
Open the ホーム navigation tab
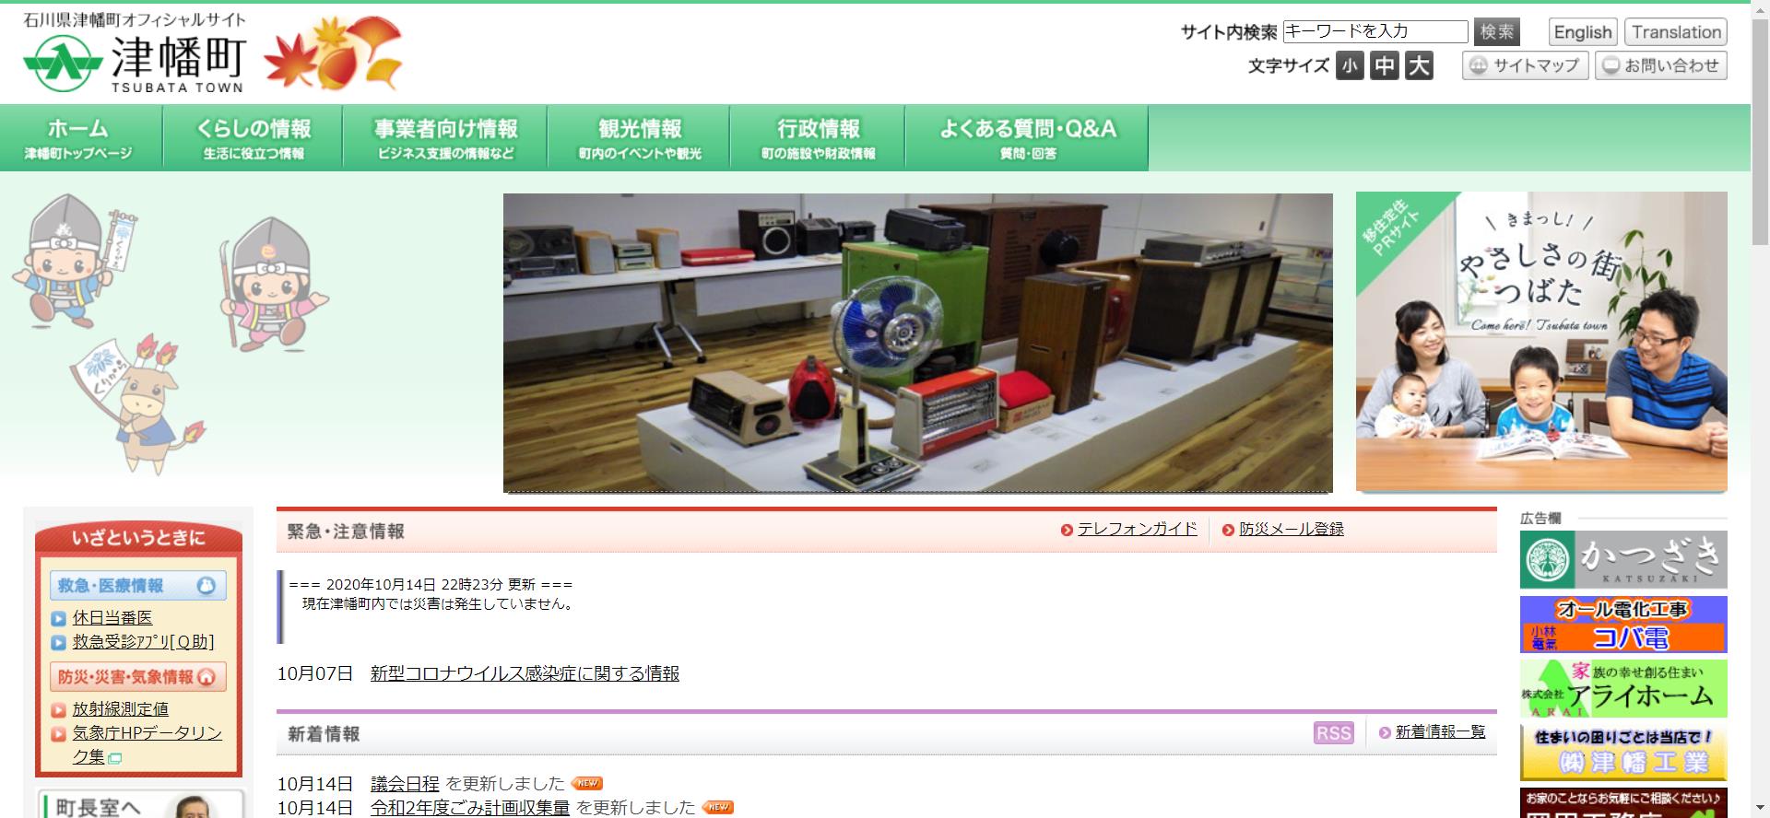click(x=79, y=138)
